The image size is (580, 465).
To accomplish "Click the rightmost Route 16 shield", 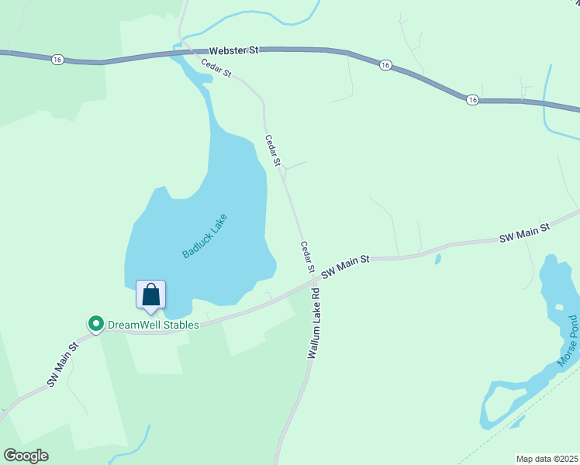I will (472, 100).
